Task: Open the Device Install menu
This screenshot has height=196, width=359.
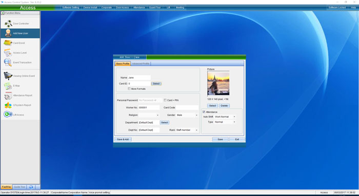Action: click(90, 8)
